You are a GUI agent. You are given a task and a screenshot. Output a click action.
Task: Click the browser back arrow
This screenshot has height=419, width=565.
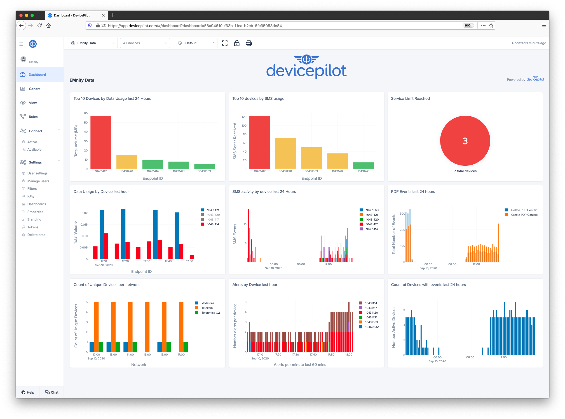(21, 25)
